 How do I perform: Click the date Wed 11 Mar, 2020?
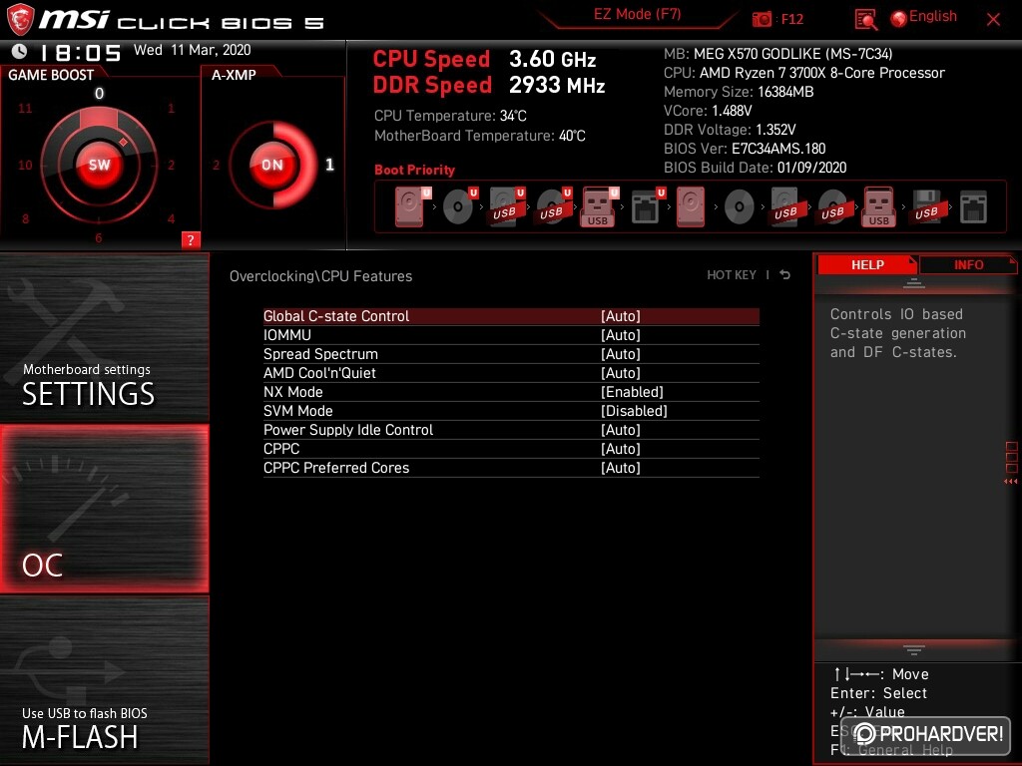193,50
